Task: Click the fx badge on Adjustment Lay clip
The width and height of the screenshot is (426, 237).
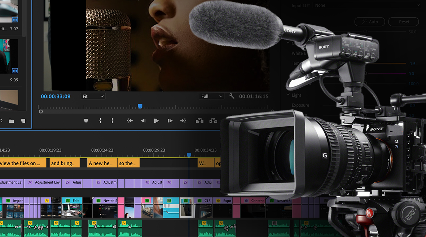Action: 30,183
